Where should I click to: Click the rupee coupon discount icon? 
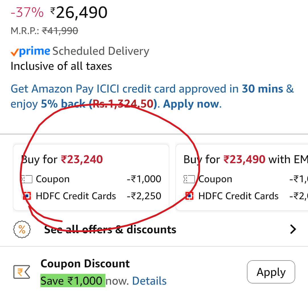point(22,272)
